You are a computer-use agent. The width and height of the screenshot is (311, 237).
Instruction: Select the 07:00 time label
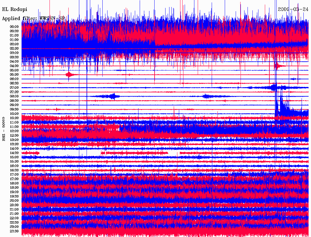pyautogui.click(x=14, y=88)
